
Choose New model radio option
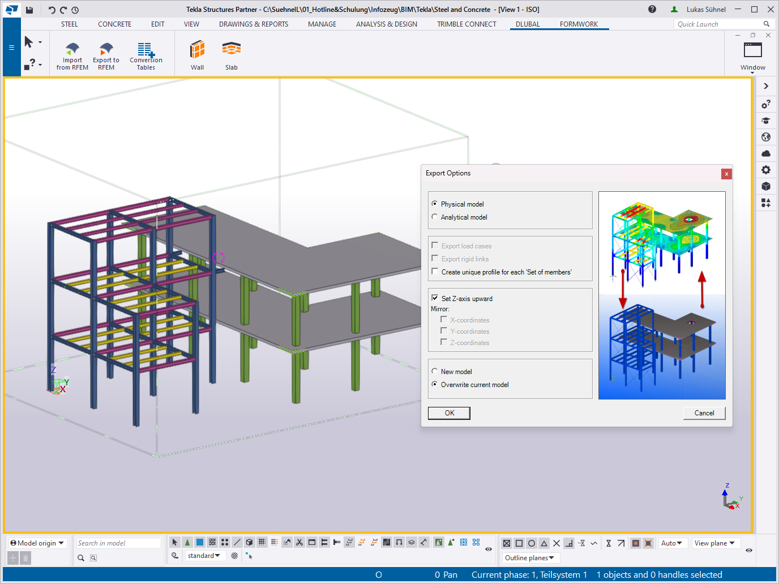click(434, 371)
